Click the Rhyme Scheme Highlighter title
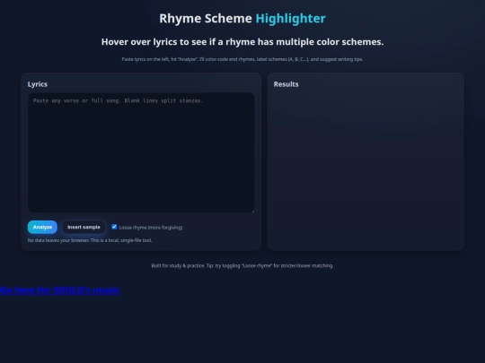Viewport: 485px width, 363px height. coord(242,19)
